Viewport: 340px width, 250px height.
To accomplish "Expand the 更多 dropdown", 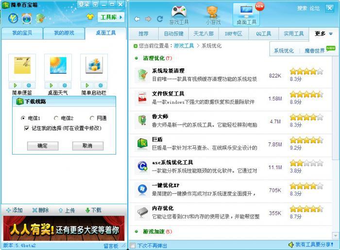I will 323,33.
